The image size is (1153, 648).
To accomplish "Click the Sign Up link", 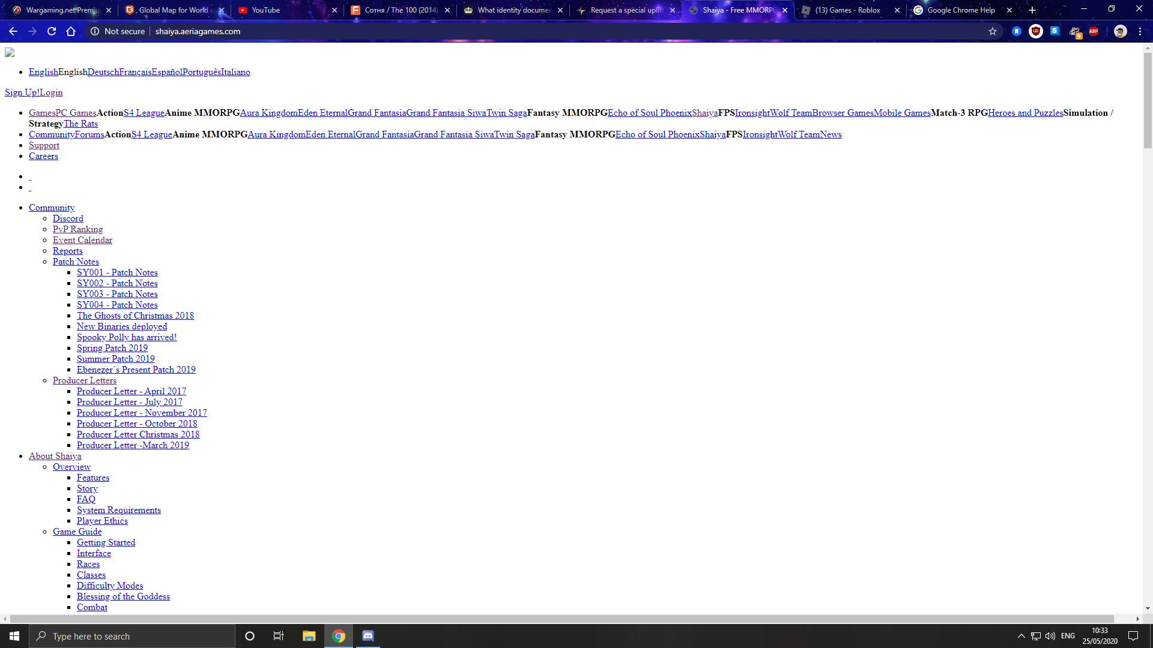I will coord(22,92).
